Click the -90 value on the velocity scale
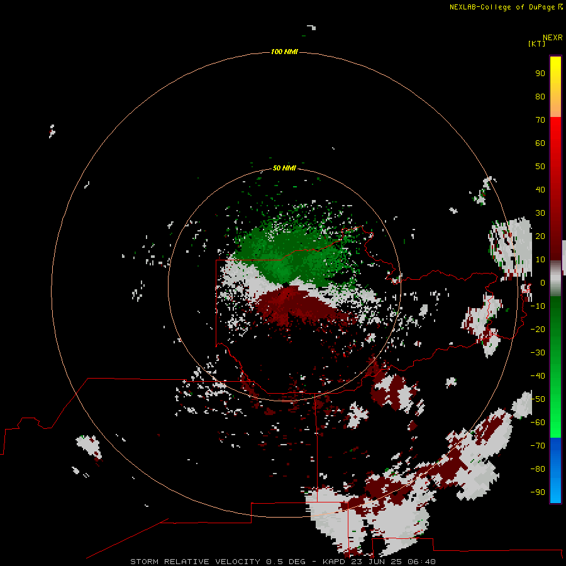This screenshot has width=566, height=566. (538, 492)
